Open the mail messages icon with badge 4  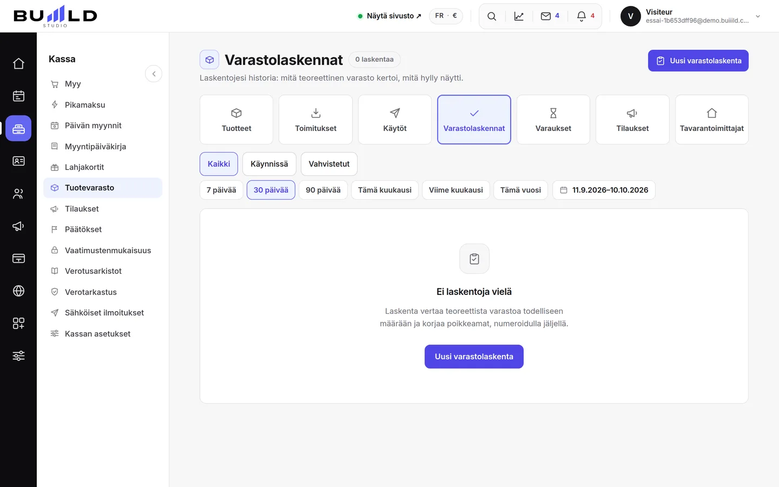(x=550, y=16)
